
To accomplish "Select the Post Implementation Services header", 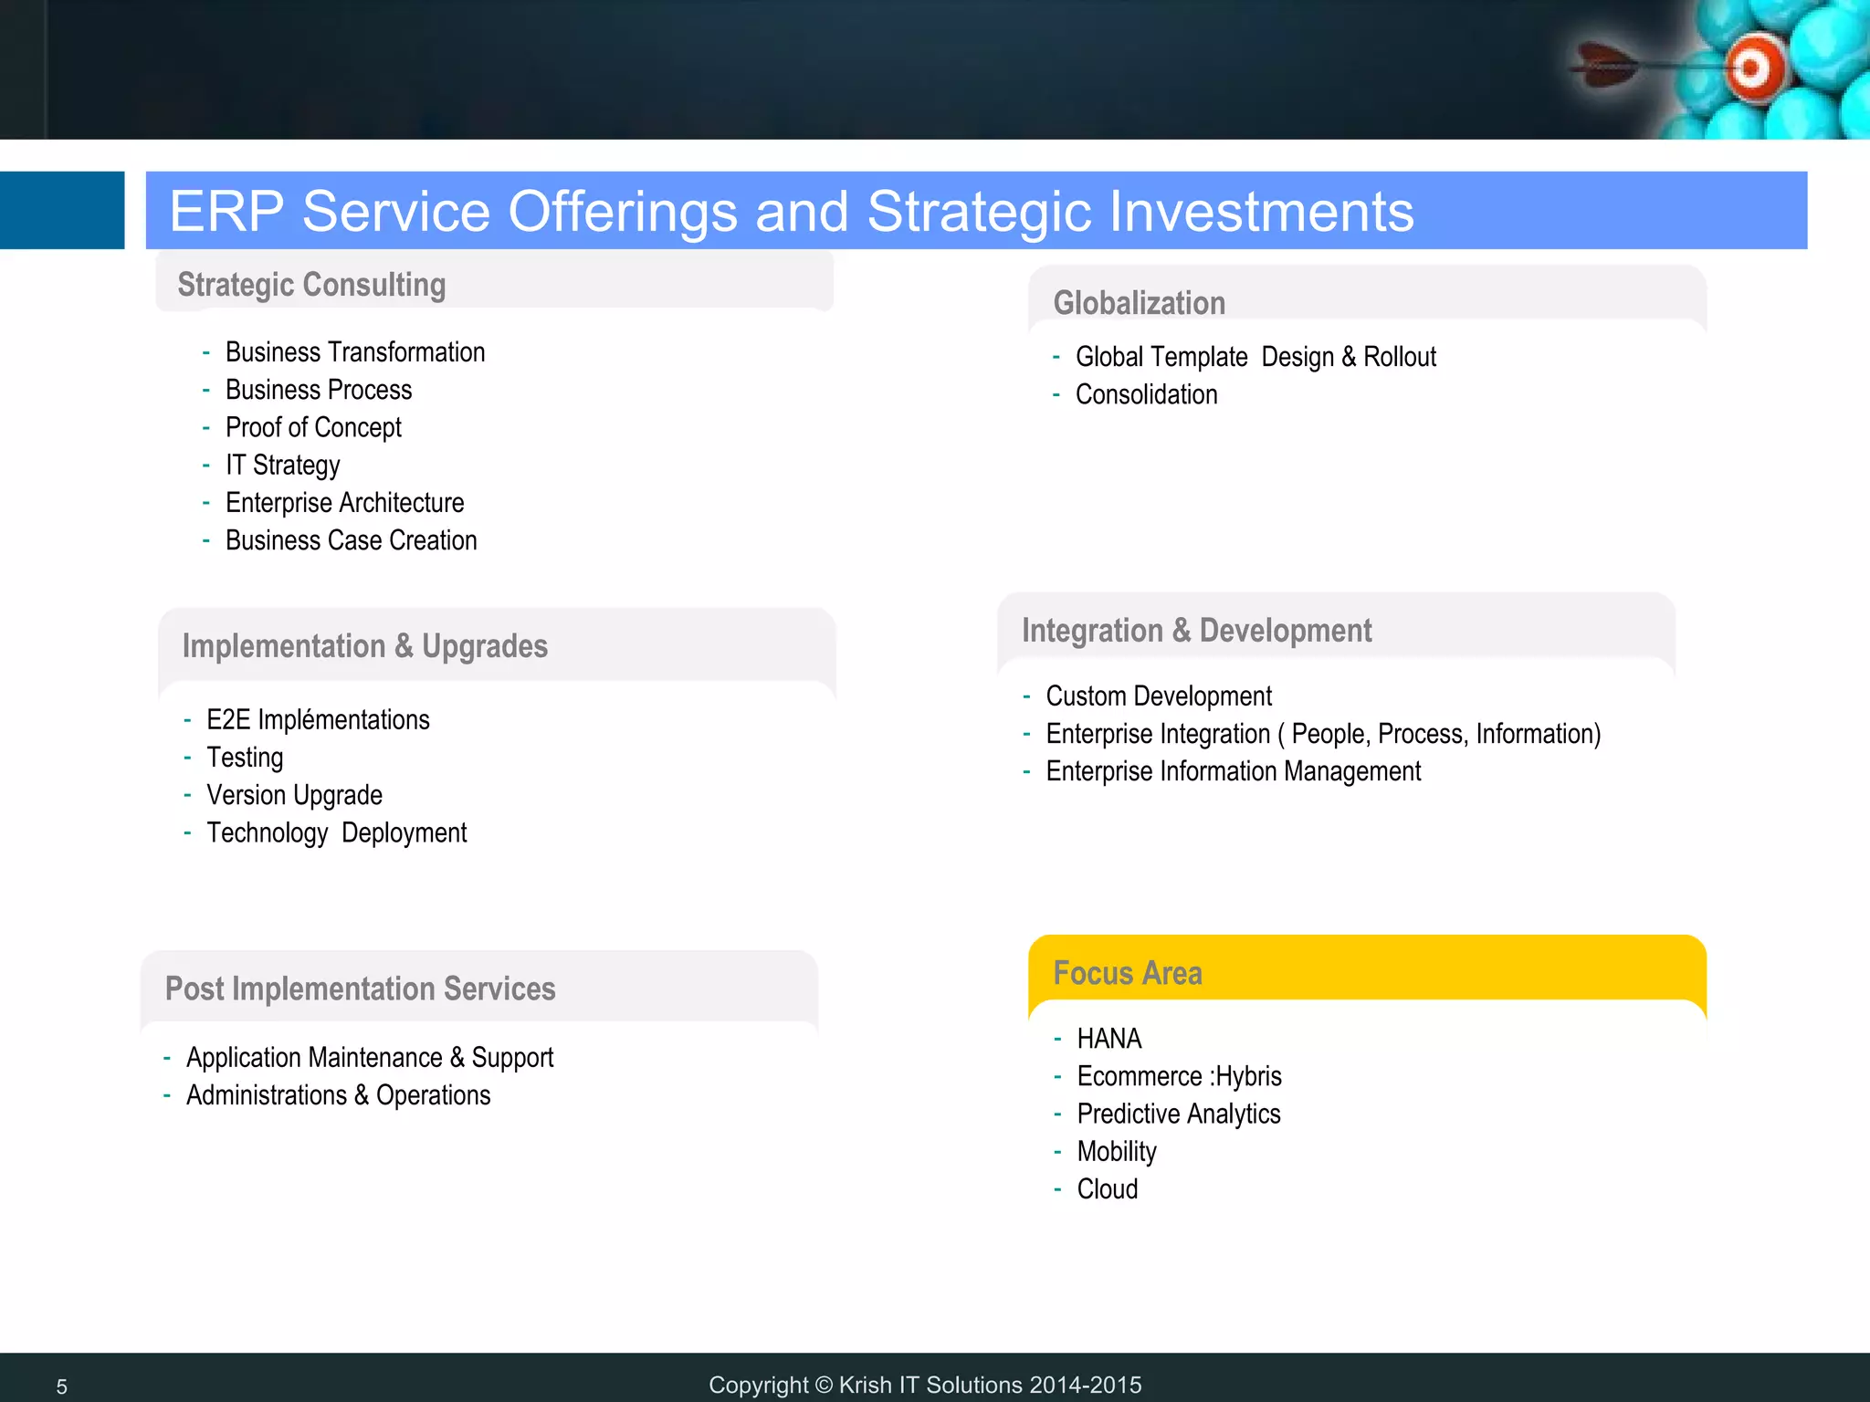I will pos(360,989).
